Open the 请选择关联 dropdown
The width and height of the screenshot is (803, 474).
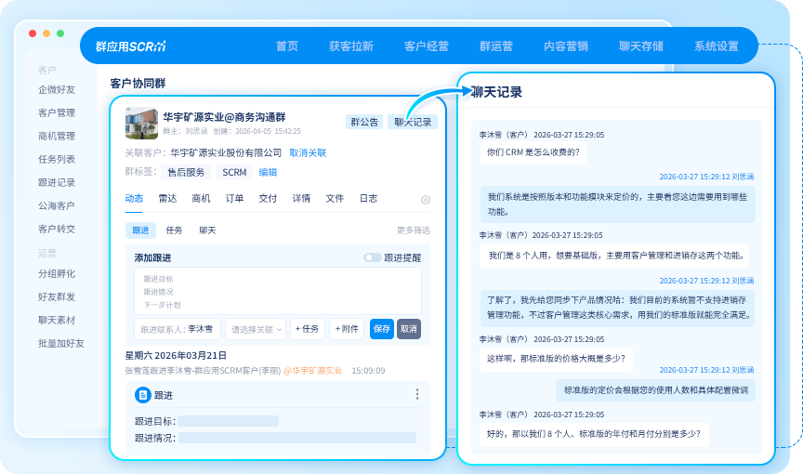[x=256, y=329]
